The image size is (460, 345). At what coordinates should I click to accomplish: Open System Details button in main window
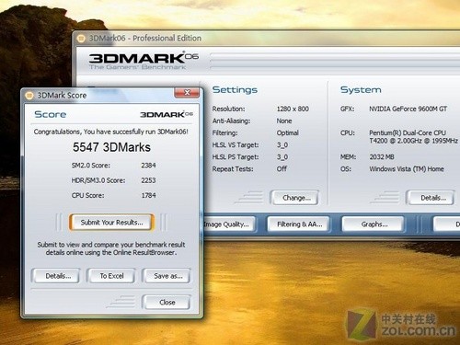[431, 198]
